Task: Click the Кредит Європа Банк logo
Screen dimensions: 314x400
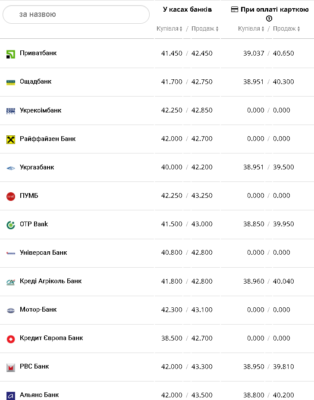Action: (x=11, y=339)
